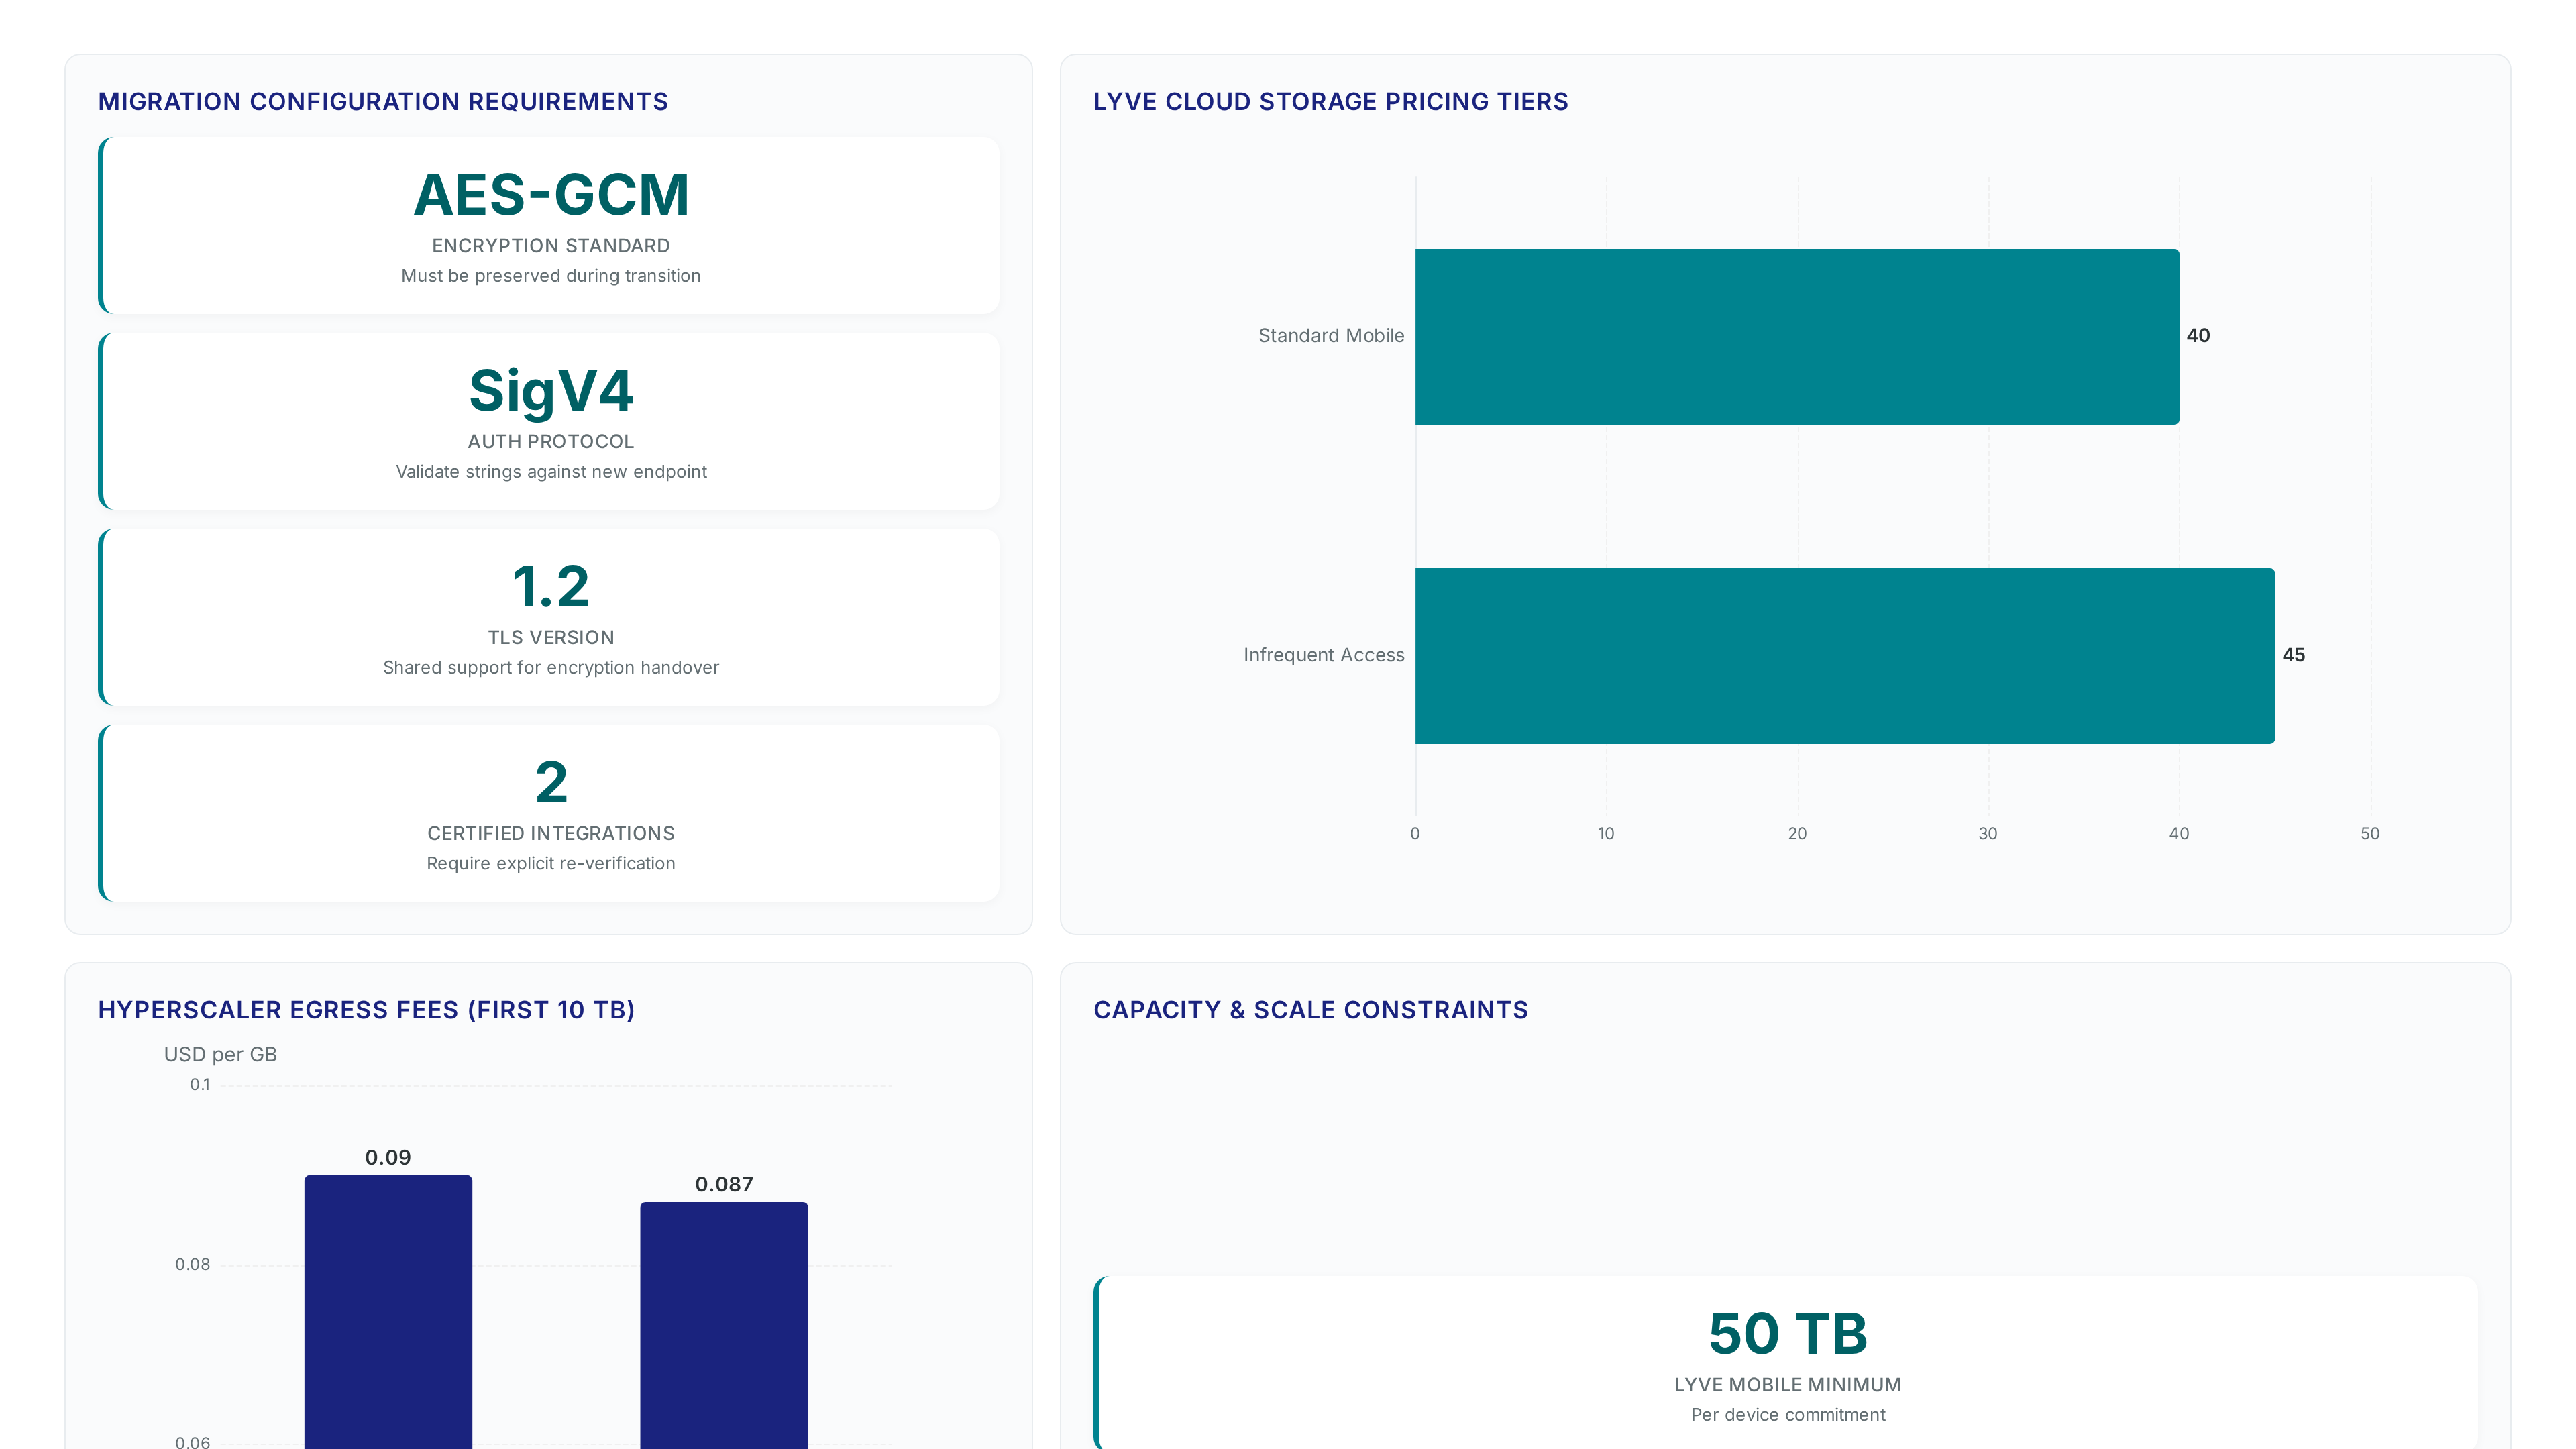This screenshot has width=2576, height=1449.
Task: Click the USD per GB axis title
Action: point(220,1055)
